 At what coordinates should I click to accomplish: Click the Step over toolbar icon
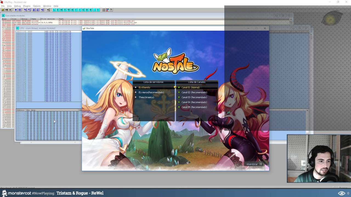point(29,10)
